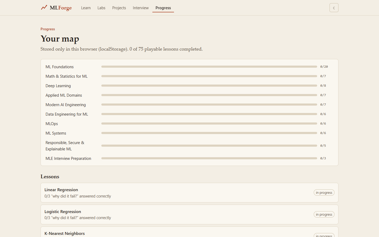Click the small red Progress label above Your map
The height and width of the screenshot is (237, 379).
[x=48, y=29]
